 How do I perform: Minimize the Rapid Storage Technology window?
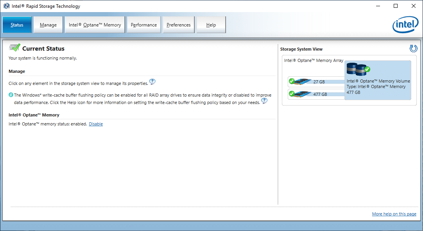378,6
